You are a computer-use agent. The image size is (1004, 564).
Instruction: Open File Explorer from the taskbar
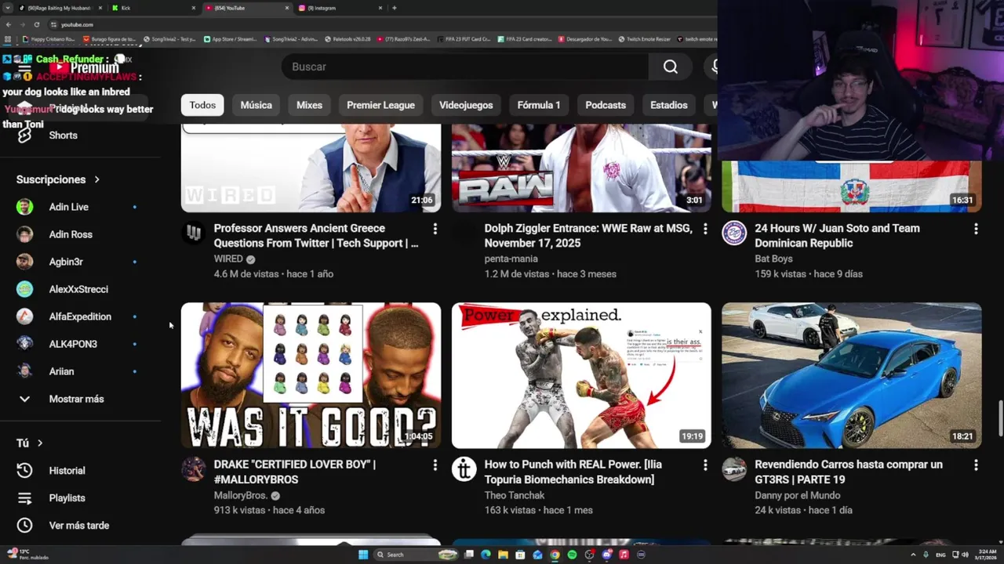click(x=503, y=555)
